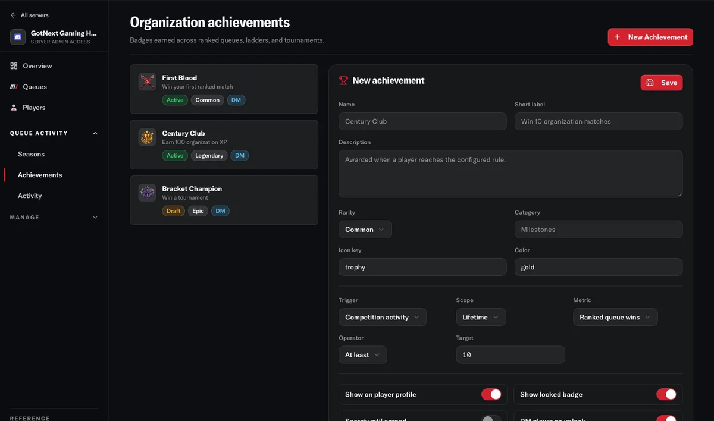Click the plus icon on New Achievement
Image resolution: width=714 pixels, height=421 pixels.
coord(617,37)
